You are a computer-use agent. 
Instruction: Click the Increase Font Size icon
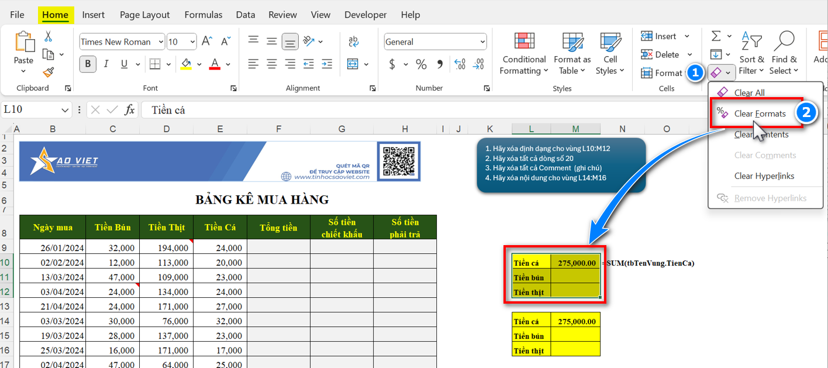(x=207, y=42)
